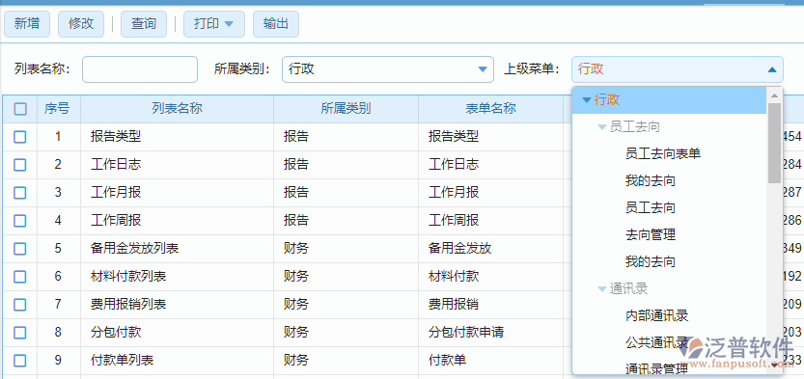Click the 修改 button

point(81,23)
